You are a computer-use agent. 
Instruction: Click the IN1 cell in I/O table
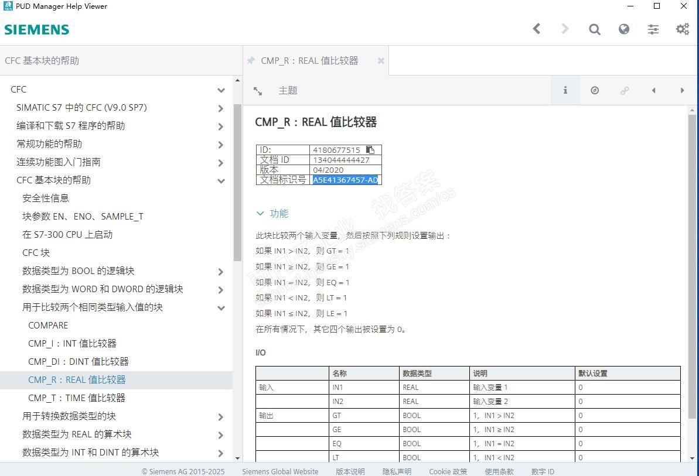[364, 388]
